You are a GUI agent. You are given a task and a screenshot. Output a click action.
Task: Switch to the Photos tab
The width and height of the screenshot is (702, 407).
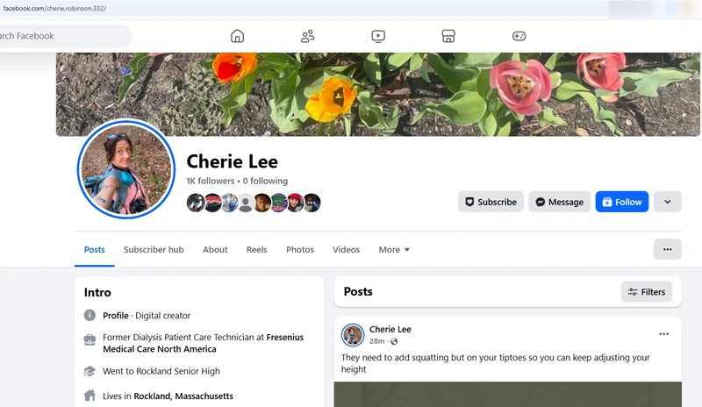pyautogui.click(x=300, y=250)
